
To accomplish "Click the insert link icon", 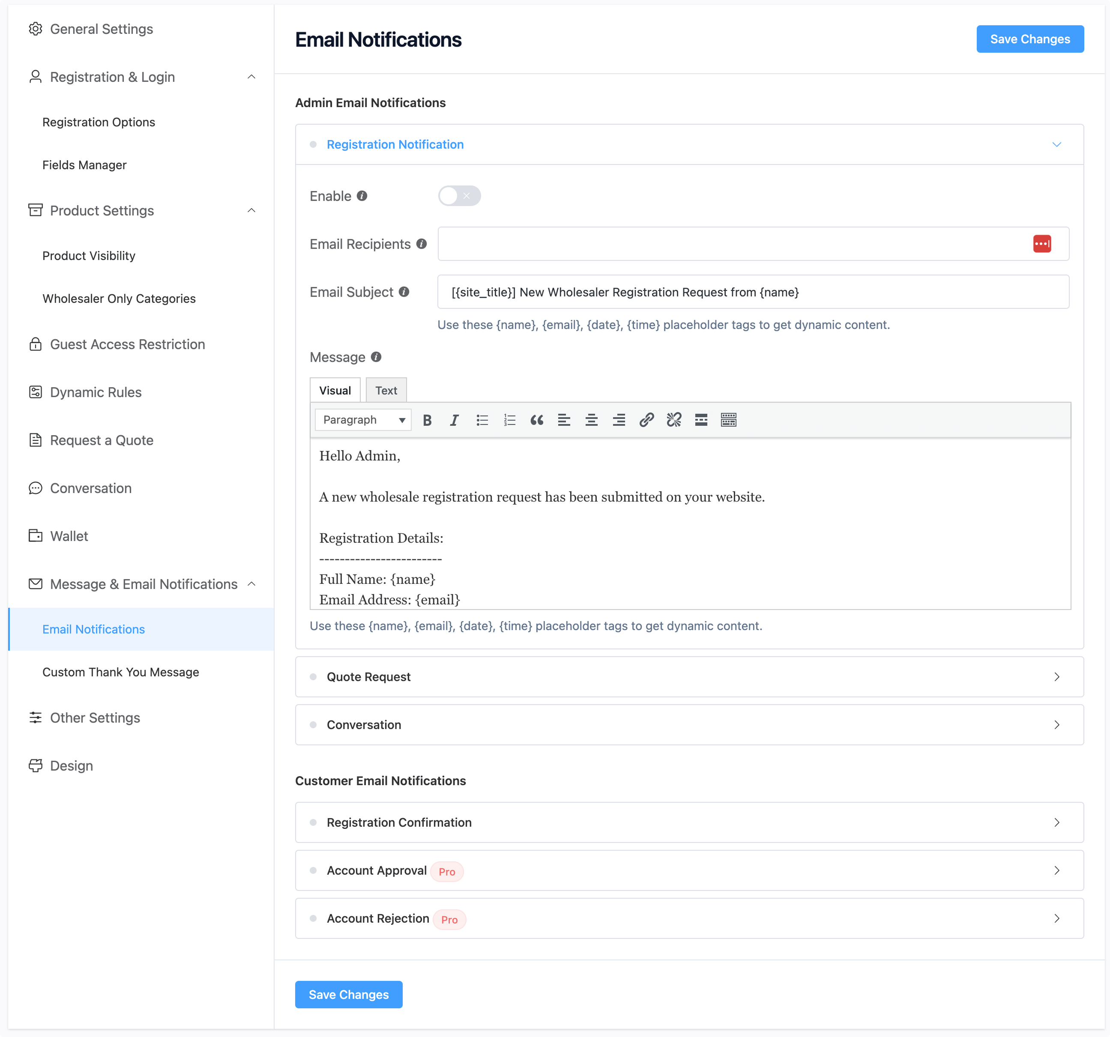I will [646, 420].
